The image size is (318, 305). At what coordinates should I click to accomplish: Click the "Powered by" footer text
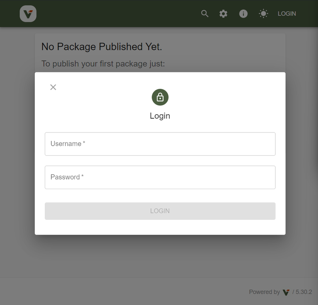[x=264, y=292]
